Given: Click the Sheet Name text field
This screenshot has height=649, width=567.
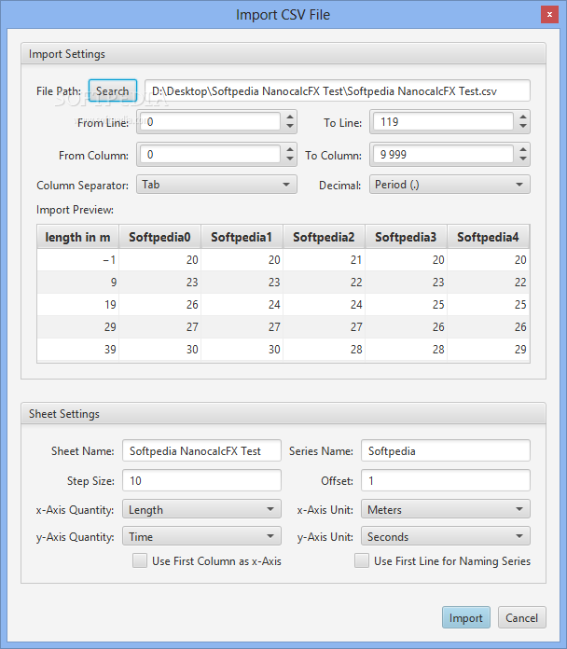Looking at the screenshot, I should (201, 450).
